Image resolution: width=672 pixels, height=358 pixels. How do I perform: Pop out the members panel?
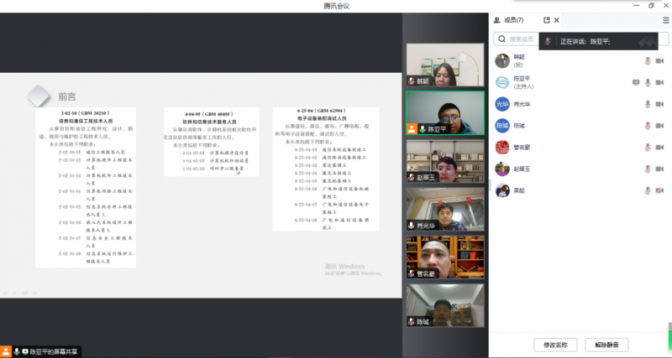(x=547, y=19)
